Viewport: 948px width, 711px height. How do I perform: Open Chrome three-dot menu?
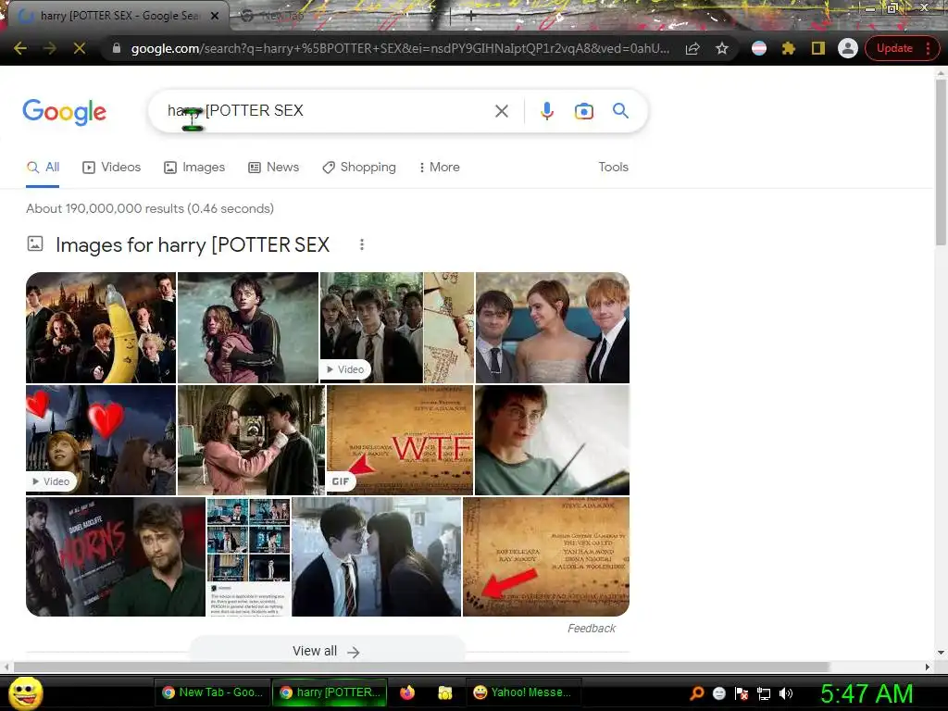928,48
